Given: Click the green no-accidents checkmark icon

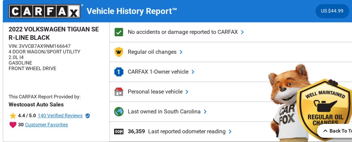Looking at the screenshot, I should (119, 32).
